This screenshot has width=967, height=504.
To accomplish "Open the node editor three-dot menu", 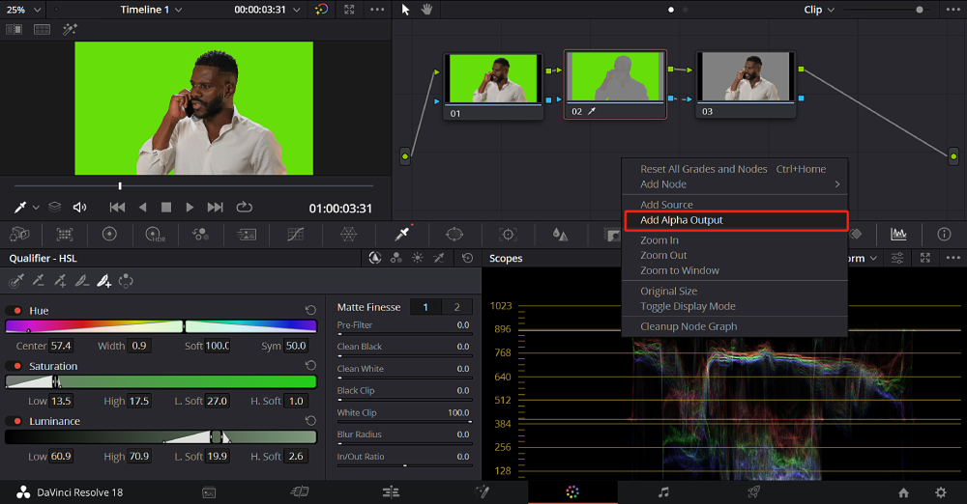I will pos(952,10).
